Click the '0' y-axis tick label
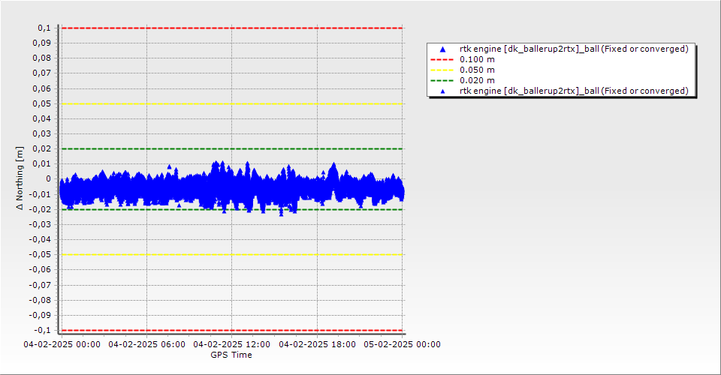The image size is (721, 375). click(x=49, y=179)
